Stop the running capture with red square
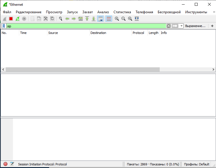216x168 pixels. pos(11,19)
